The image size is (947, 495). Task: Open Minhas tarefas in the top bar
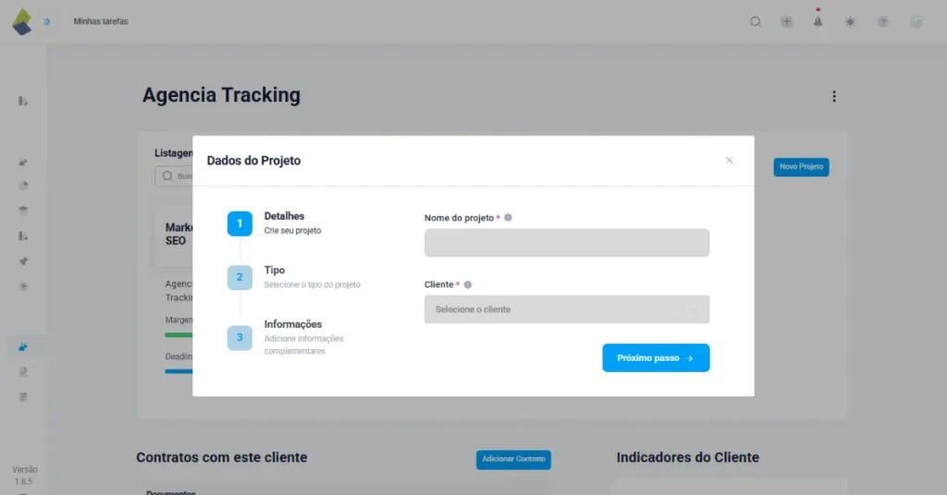(101, 21)
